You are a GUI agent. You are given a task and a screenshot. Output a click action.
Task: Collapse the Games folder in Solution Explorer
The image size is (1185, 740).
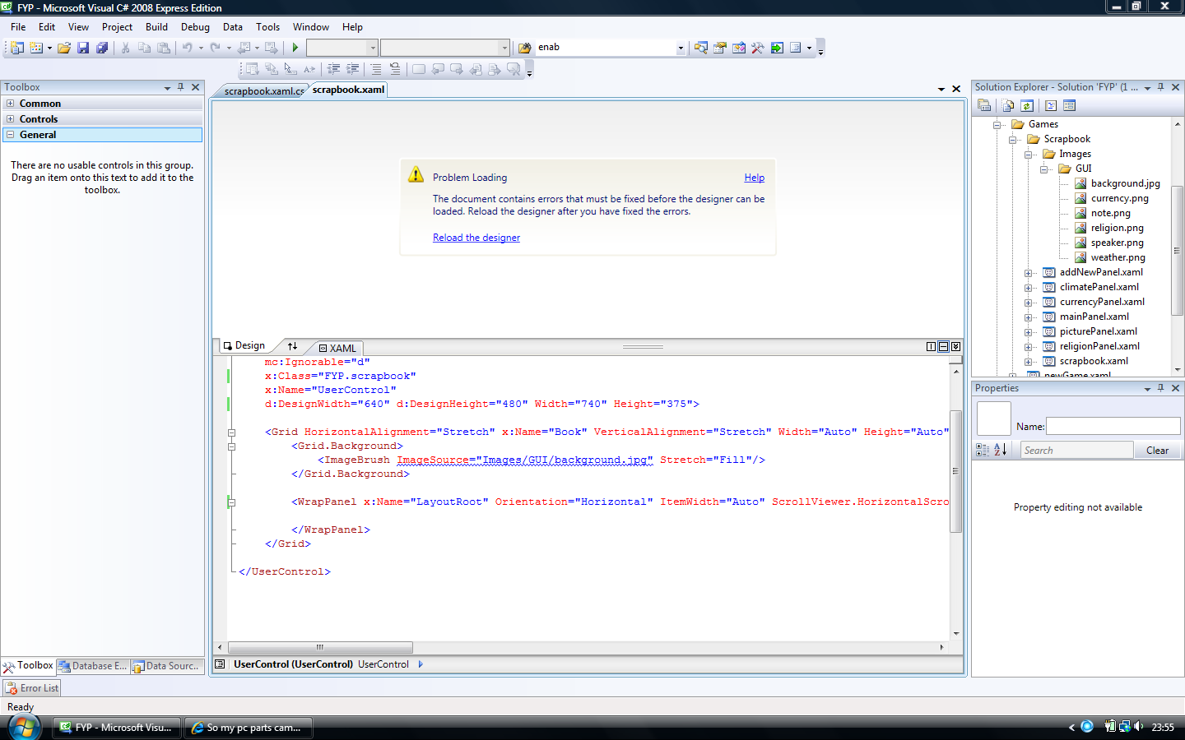coord(997,125)
